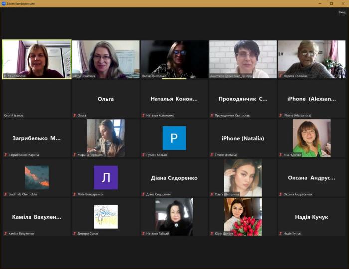Select the Оксана Андрусенко name tile
Viewport: 349px width, 269px height.
[x=312, y=178]
